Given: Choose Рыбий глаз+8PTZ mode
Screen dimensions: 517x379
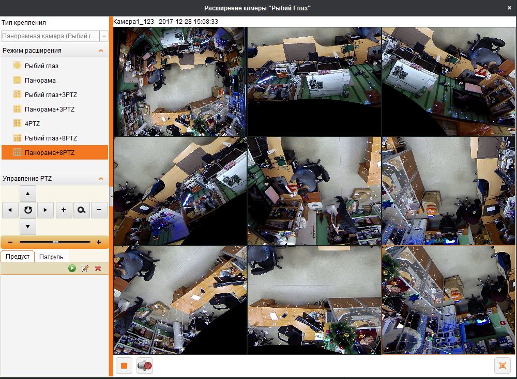Looking at the screenshot, I should click(55, 138).
